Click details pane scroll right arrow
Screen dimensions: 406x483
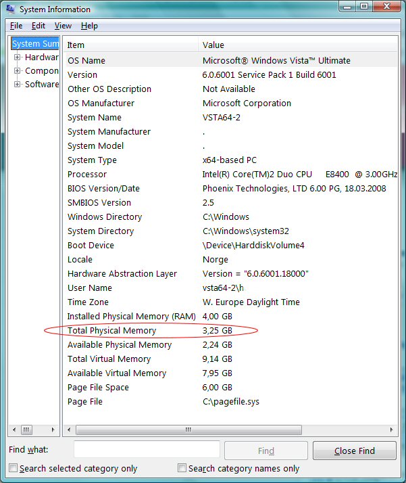click(x=391, y=430)
